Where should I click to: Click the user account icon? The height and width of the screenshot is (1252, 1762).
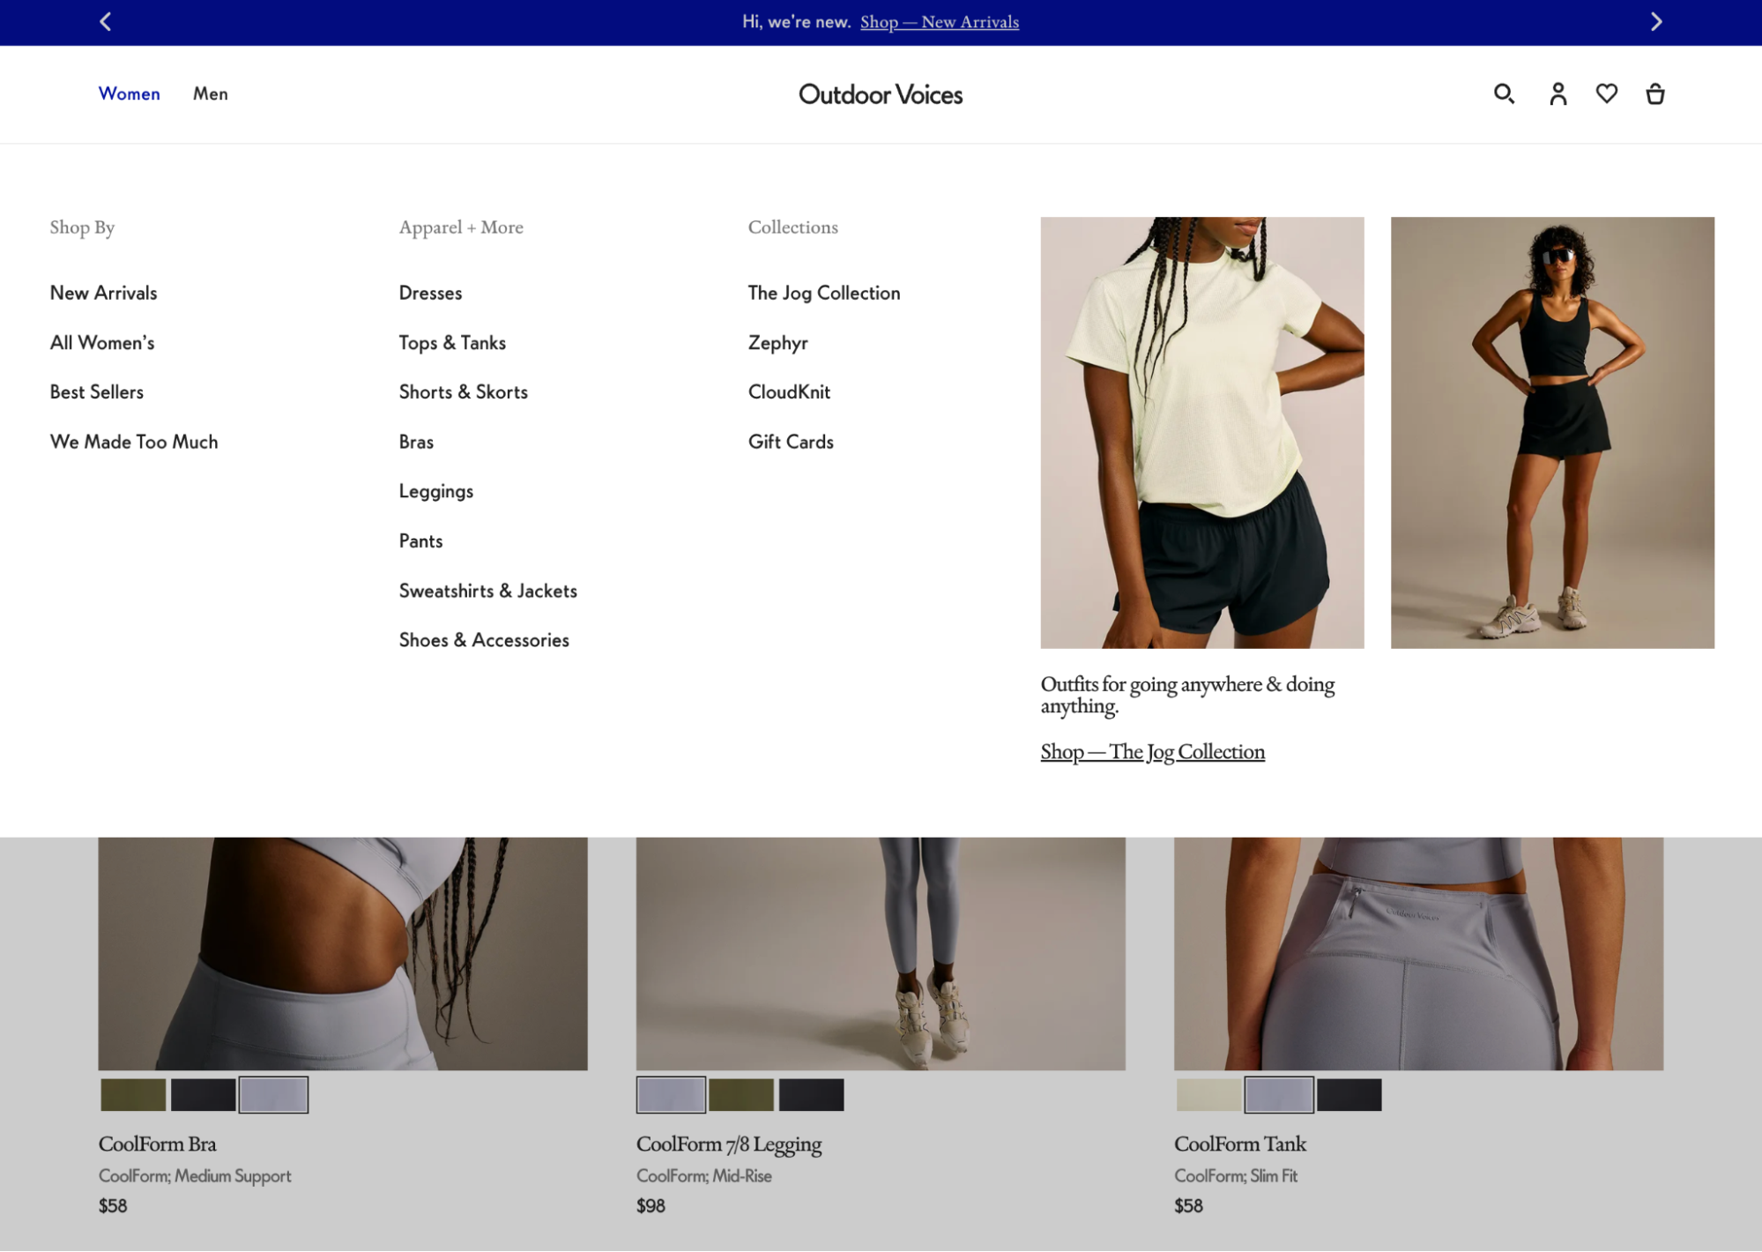(1558, 93)
